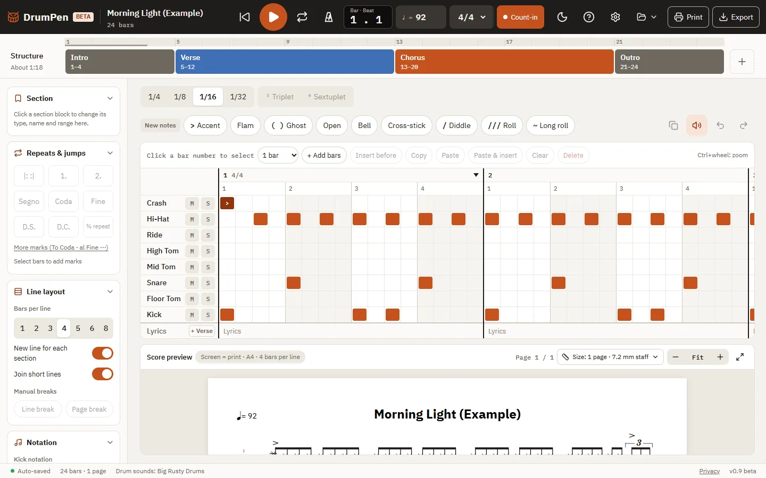Start playback with the play button
Viewport: 766px width, 478px height.
point(273,17)
